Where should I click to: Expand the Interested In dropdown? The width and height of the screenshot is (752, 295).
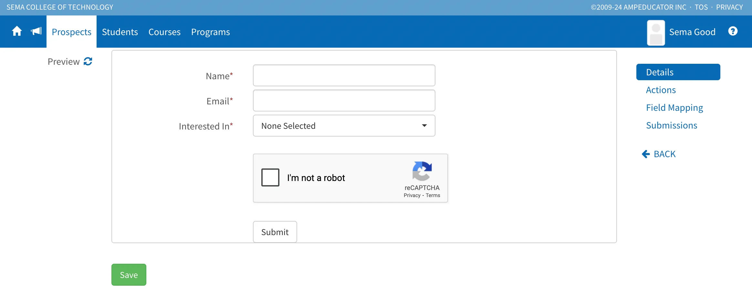pos(344,126)
